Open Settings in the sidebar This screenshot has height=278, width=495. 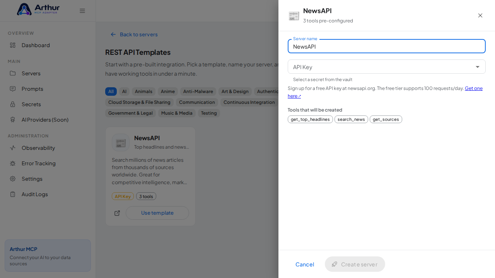point(48,179)
